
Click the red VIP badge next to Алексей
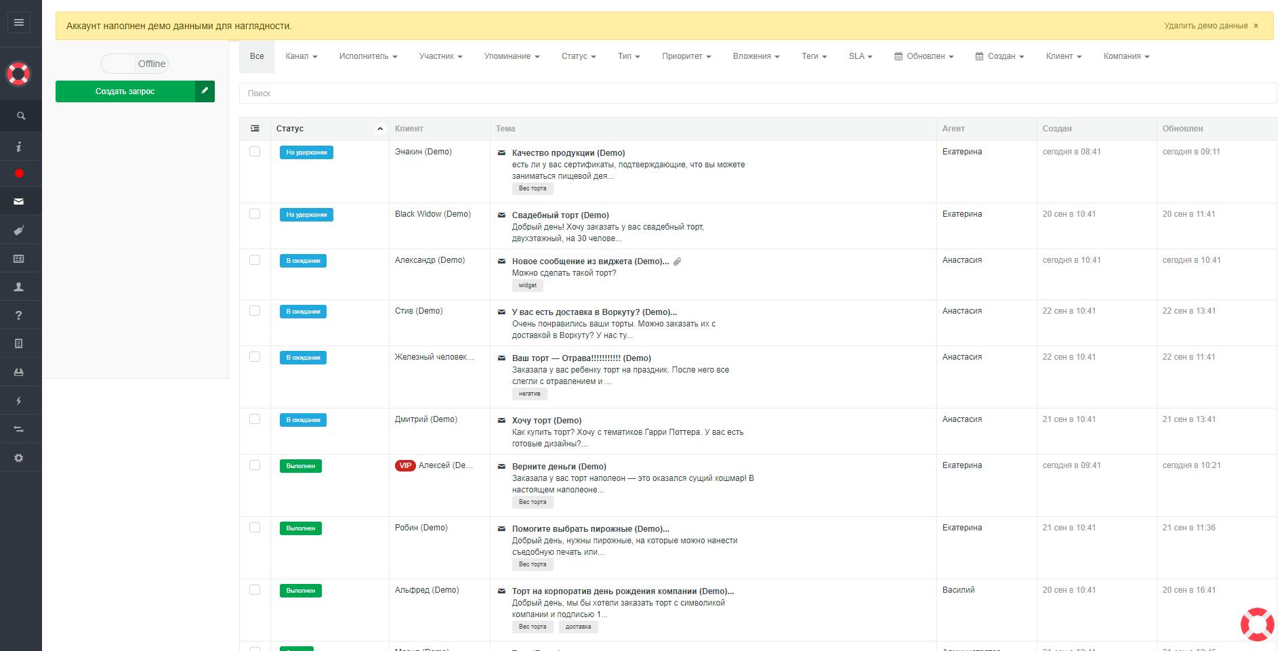point(405,465)
